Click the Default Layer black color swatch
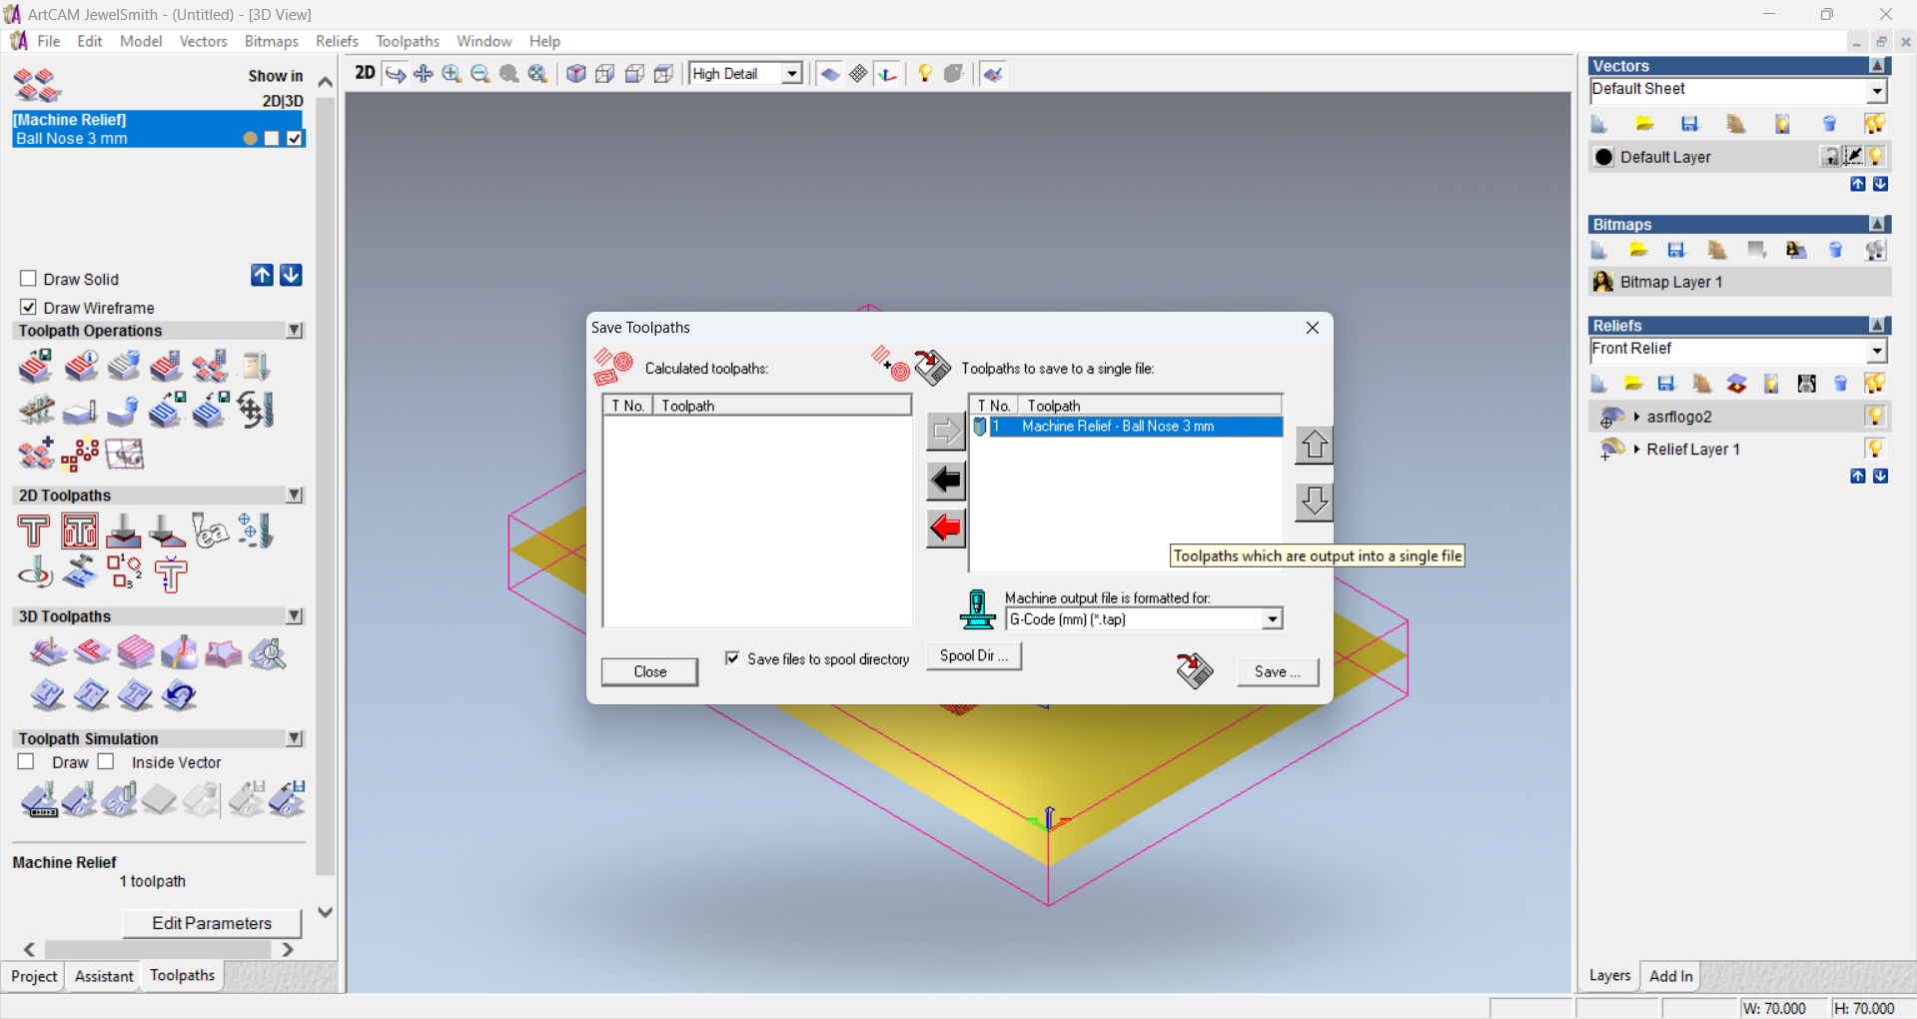 pyautogui.click(x=1604, y=157)
